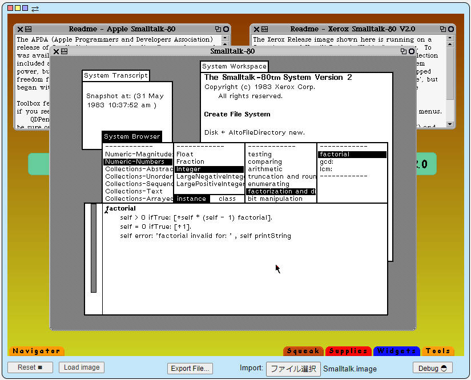Click Create File System heading in workspace

tap(237, 114)
